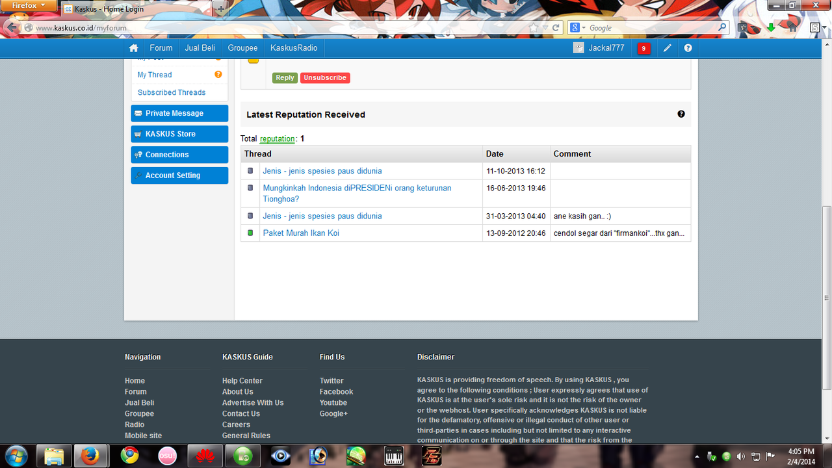Click help icon beside Latest Reputation Received
The image size is (832, 468).
click(x=681, y=114)
